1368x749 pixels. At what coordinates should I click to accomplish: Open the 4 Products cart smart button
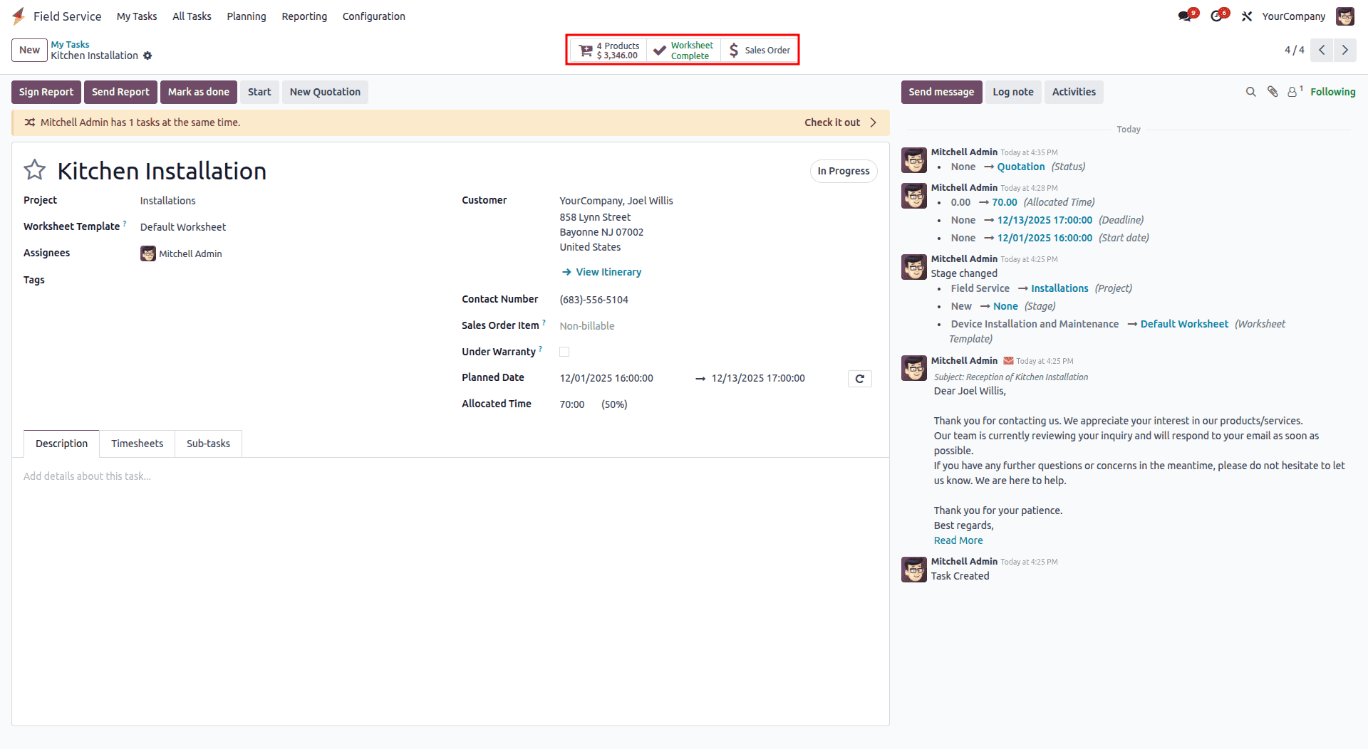click(611, 50)
